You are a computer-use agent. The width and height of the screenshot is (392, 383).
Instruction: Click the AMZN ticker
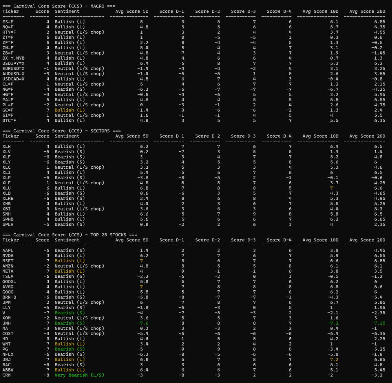pos(8,266)
